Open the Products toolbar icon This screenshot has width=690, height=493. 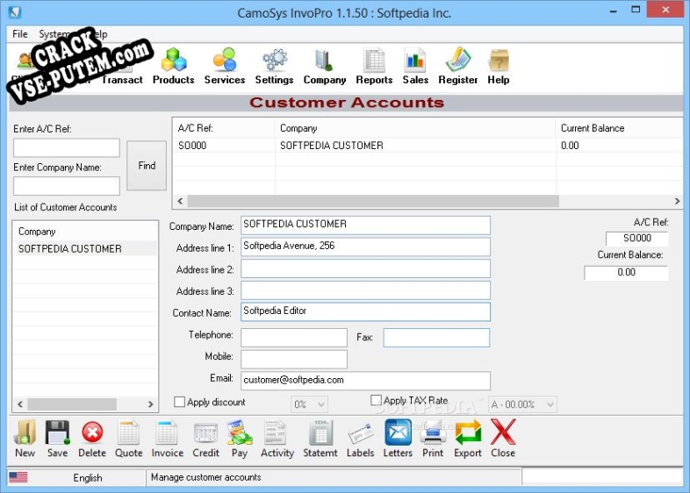(x=173, y=66)
